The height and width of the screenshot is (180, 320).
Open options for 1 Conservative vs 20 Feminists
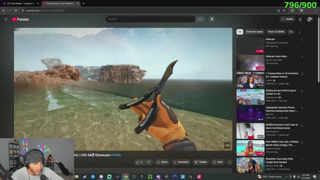302,74
